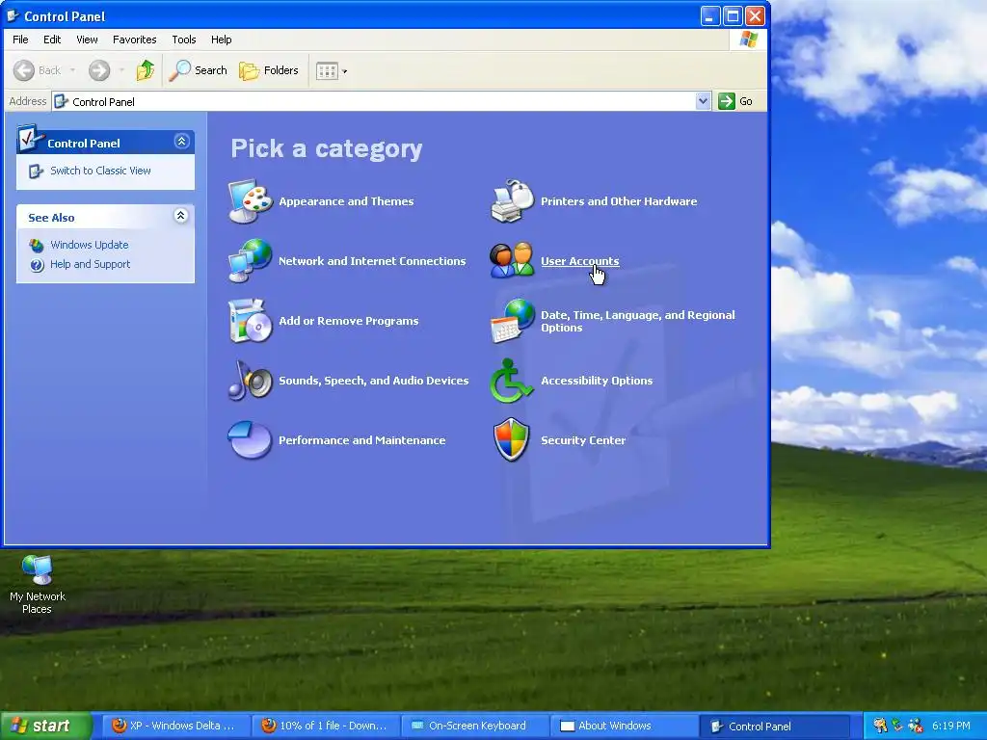Image resolution: width=987 pixels, height=740 pixels.
Task: Click Date, Time, Language, and Regional Options text
Action: point(638,321)
